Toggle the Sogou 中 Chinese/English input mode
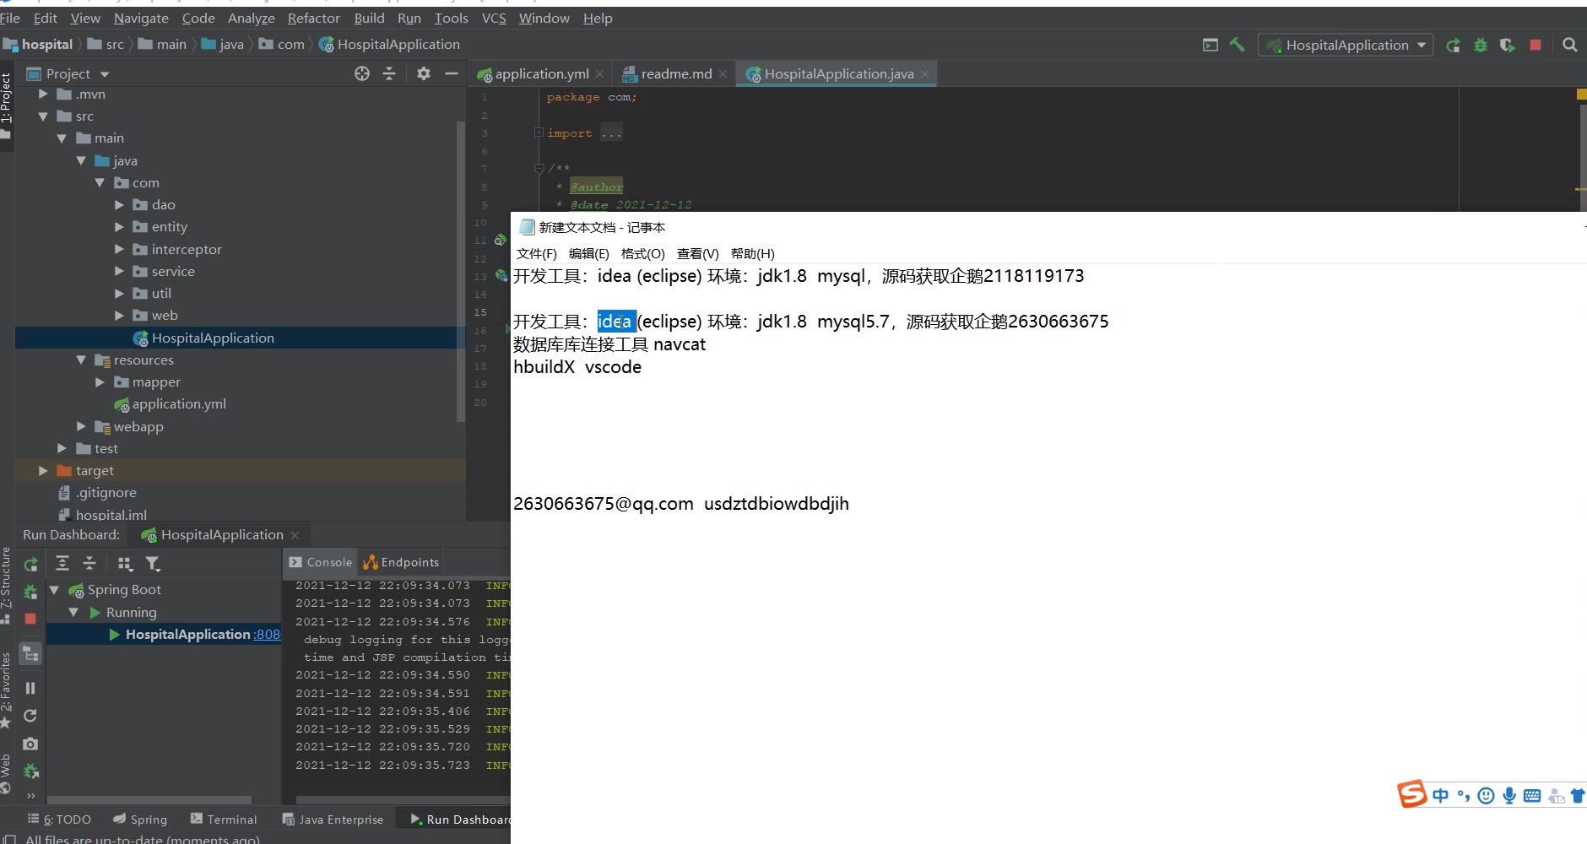Screen dimensions: 1587x844 (x=1440, y=795)
